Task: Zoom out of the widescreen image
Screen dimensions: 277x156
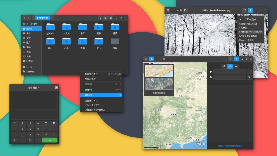Action: 168,10
